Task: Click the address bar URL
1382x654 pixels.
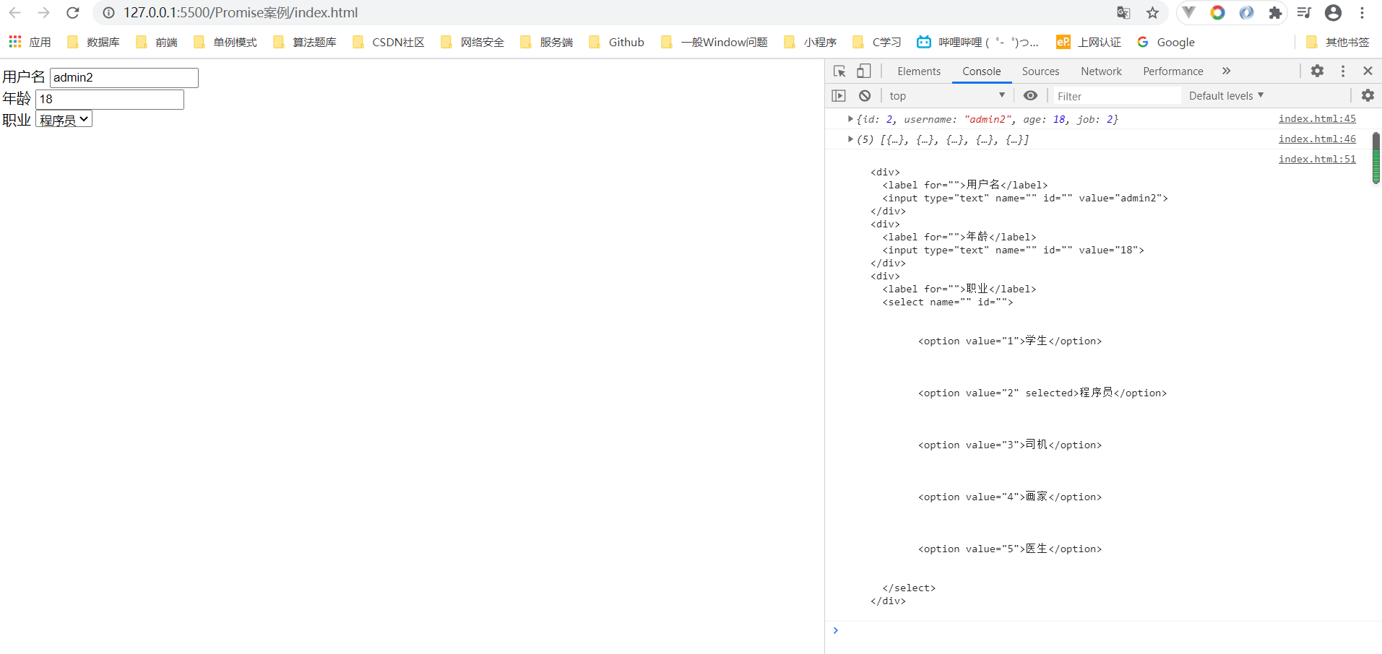Action: coord(241,13)
